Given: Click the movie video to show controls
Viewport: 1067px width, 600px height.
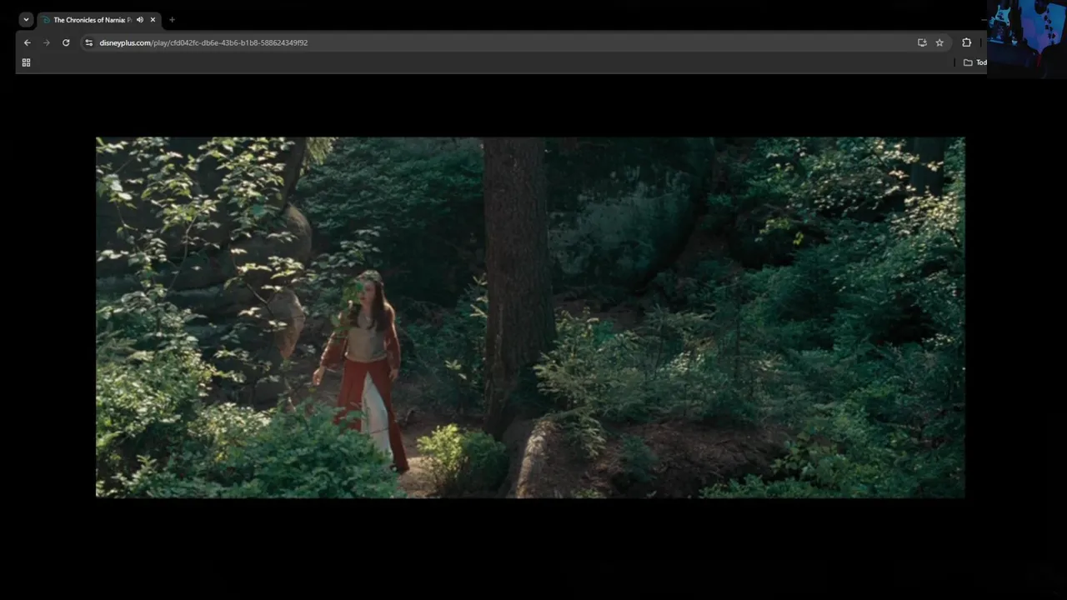Looking at the screenshot, I should point(530,317).
